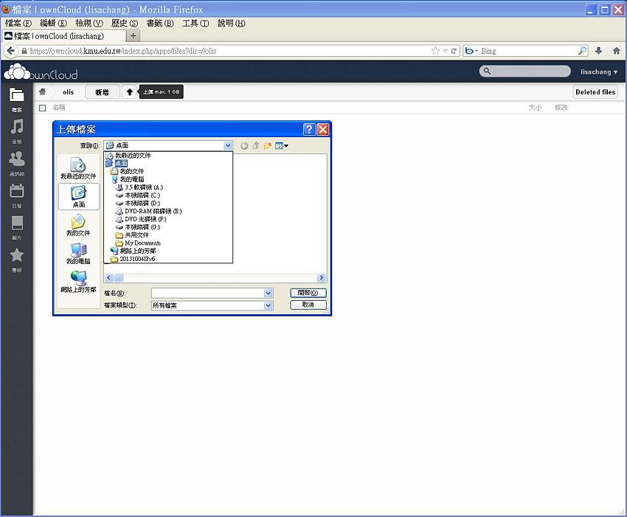Image resolution: width=627 pixels, height=517 pixels.
Task: Open Deleted files
Action: tap(595, 92)
